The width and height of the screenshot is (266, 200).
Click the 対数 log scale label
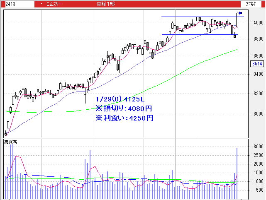tap(251, 4)
